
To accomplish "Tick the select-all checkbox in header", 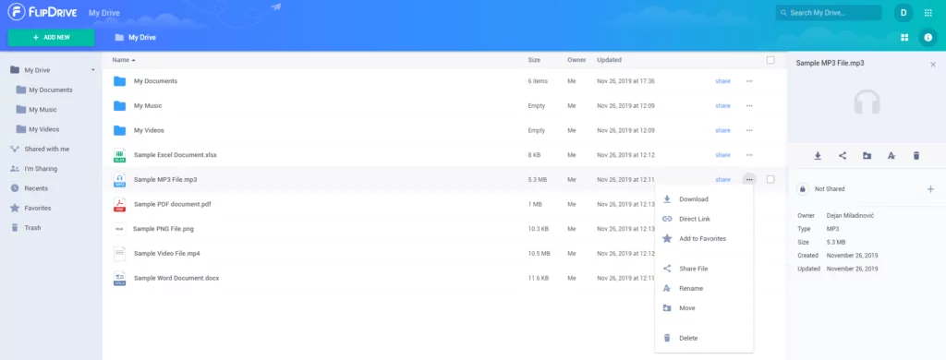I will tap(770, 60).
